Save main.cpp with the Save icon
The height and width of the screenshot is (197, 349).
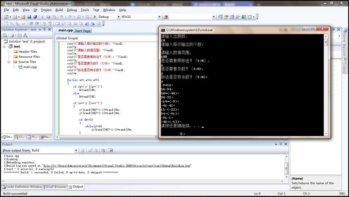click(x=29, y=17)
